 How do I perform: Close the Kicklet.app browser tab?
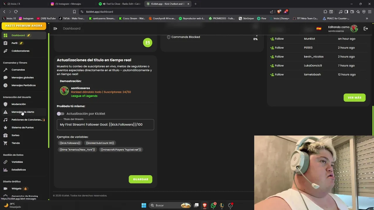(x=188, y=4)
